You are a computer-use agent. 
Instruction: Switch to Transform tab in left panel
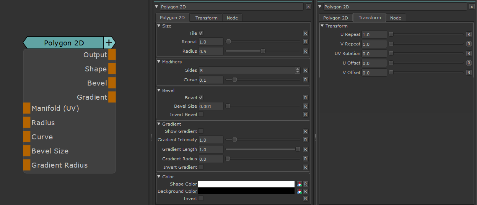[x=206, y=18]
